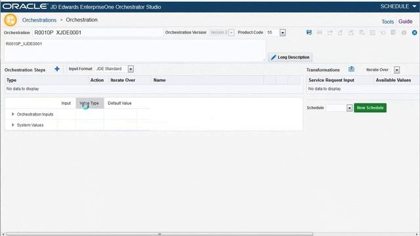This screenshot has width=420, height=236.
Task: Click the Product Code value field
Action: 273,33
